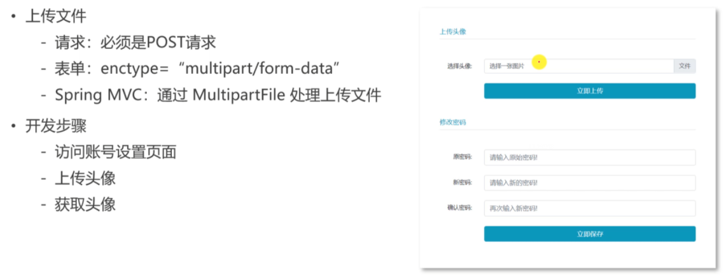724x276 pixels.
Task: Click the 选择一张图片 file input field
Action: coord(578,66)
